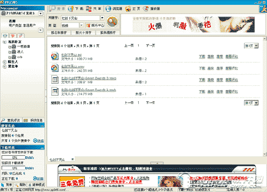
Task: Click the top 上一页 previous page link
Action: [129, 46]
